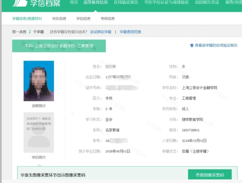Click the 汉族 ethnicity value
242x183 pixels.
pyautogui.click(x=185, y=77)
